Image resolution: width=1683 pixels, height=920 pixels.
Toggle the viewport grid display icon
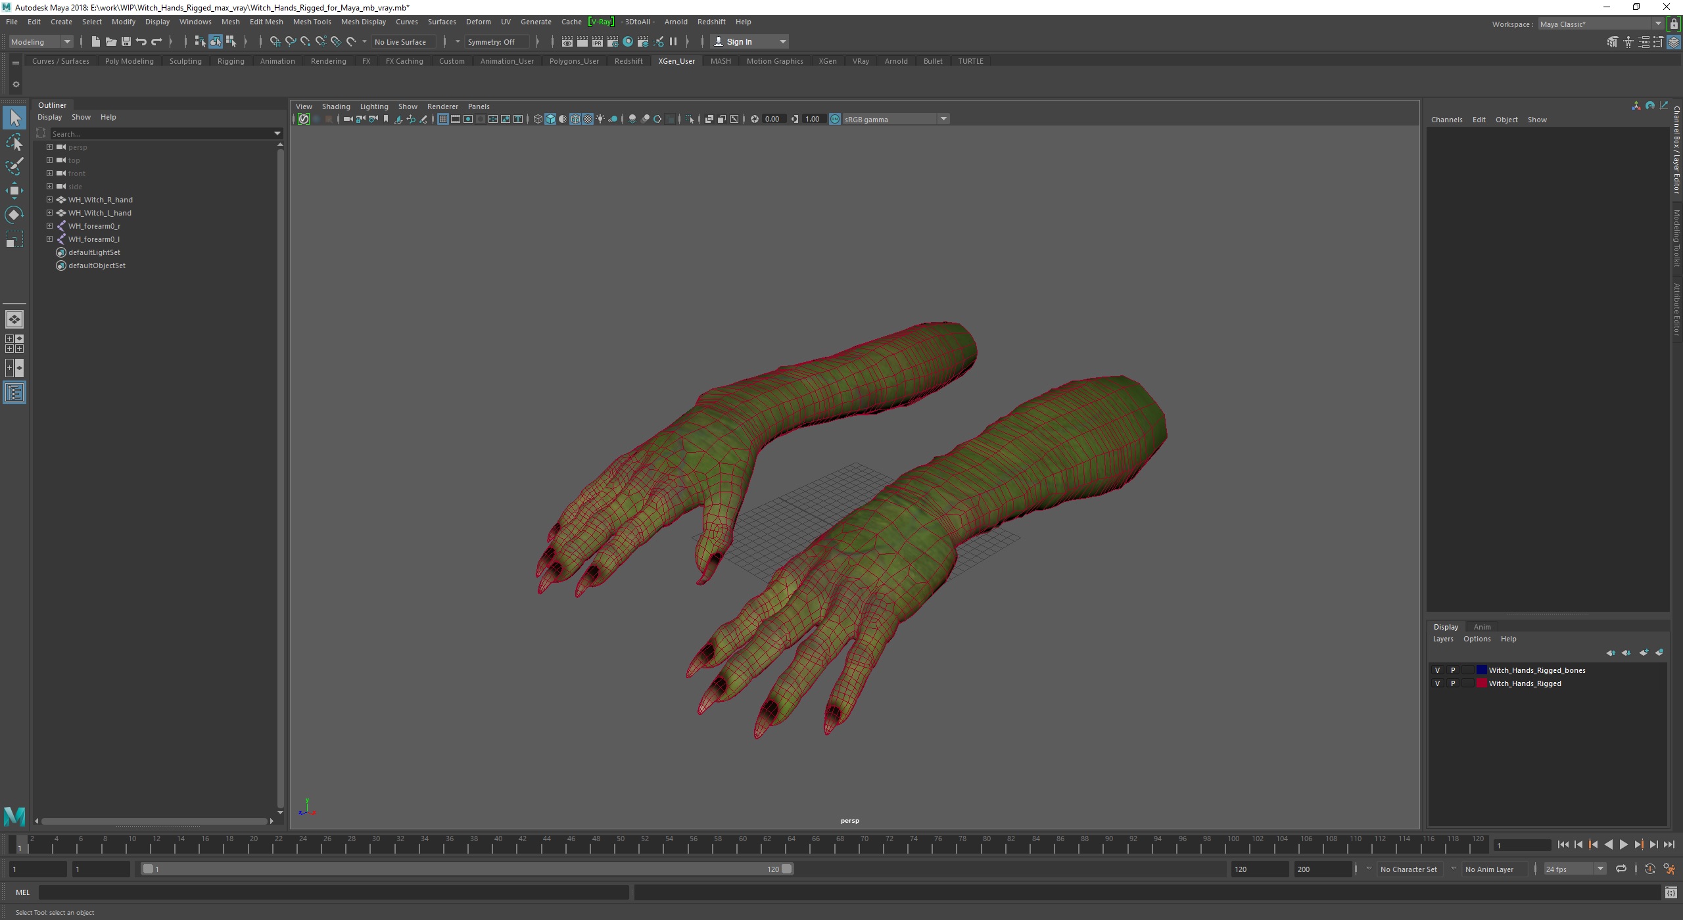tap(443, 119)
